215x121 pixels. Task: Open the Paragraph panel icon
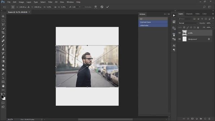[x=174, y=50]
